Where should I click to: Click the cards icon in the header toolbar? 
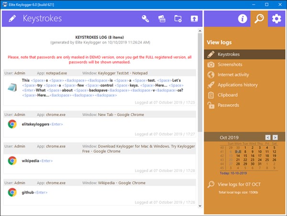pyautogui.click(x=162, y=19)
